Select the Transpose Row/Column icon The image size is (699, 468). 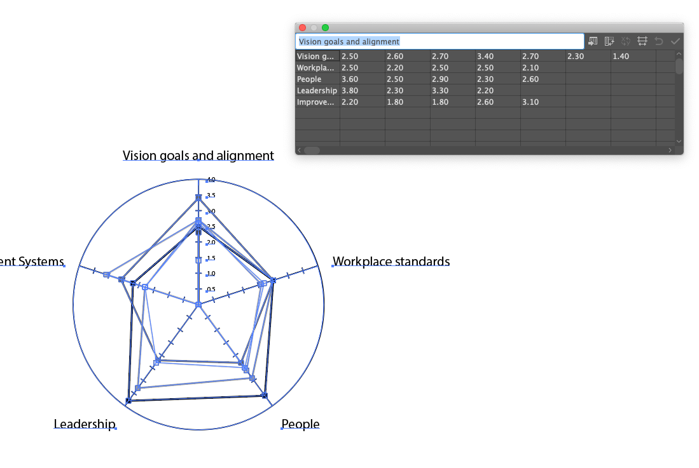tap(609, 41)
